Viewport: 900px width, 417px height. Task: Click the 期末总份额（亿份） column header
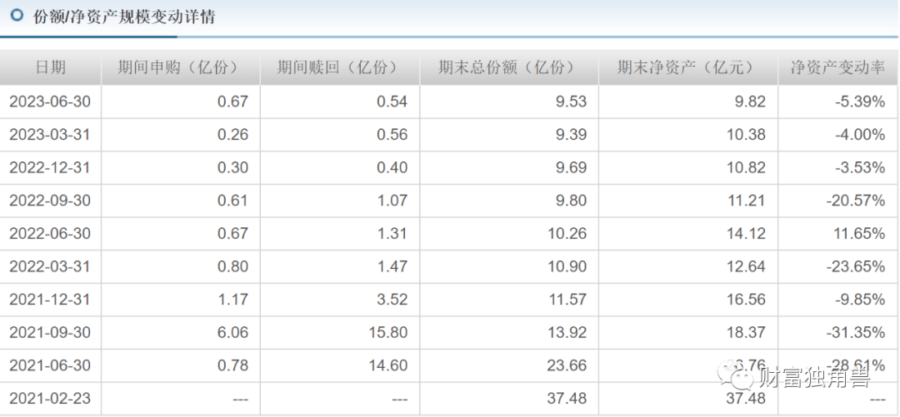tap(507, 67)
